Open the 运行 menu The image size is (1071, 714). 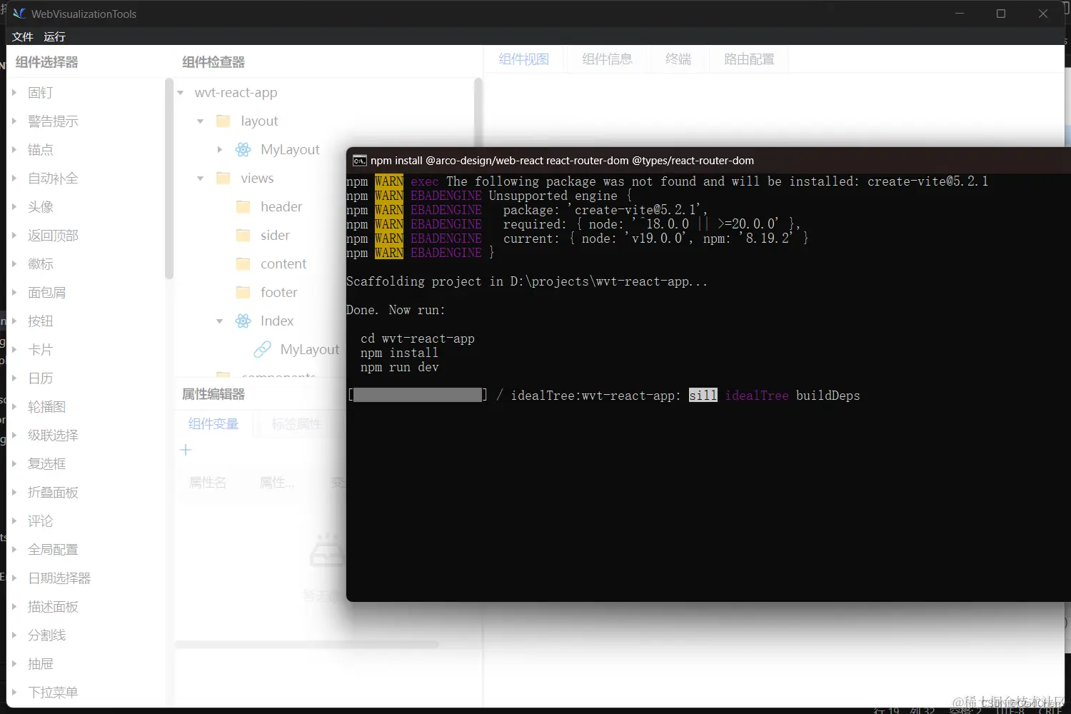tap(54, 36)
